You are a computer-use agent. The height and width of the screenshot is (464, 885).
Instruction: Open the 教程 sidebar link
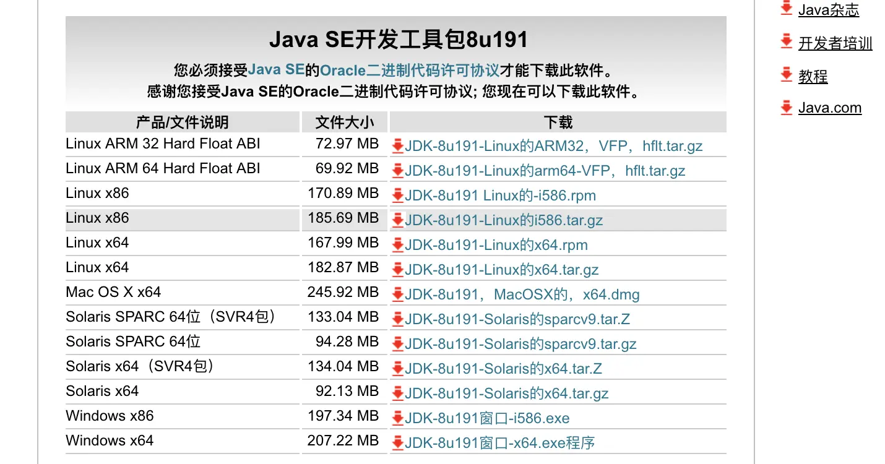(x=813, y=77)
